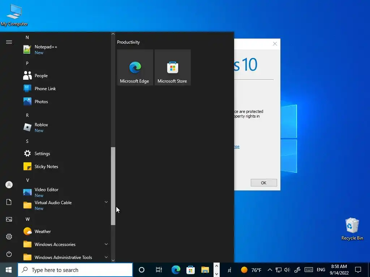Click the Windows Start button

point(9,270)
